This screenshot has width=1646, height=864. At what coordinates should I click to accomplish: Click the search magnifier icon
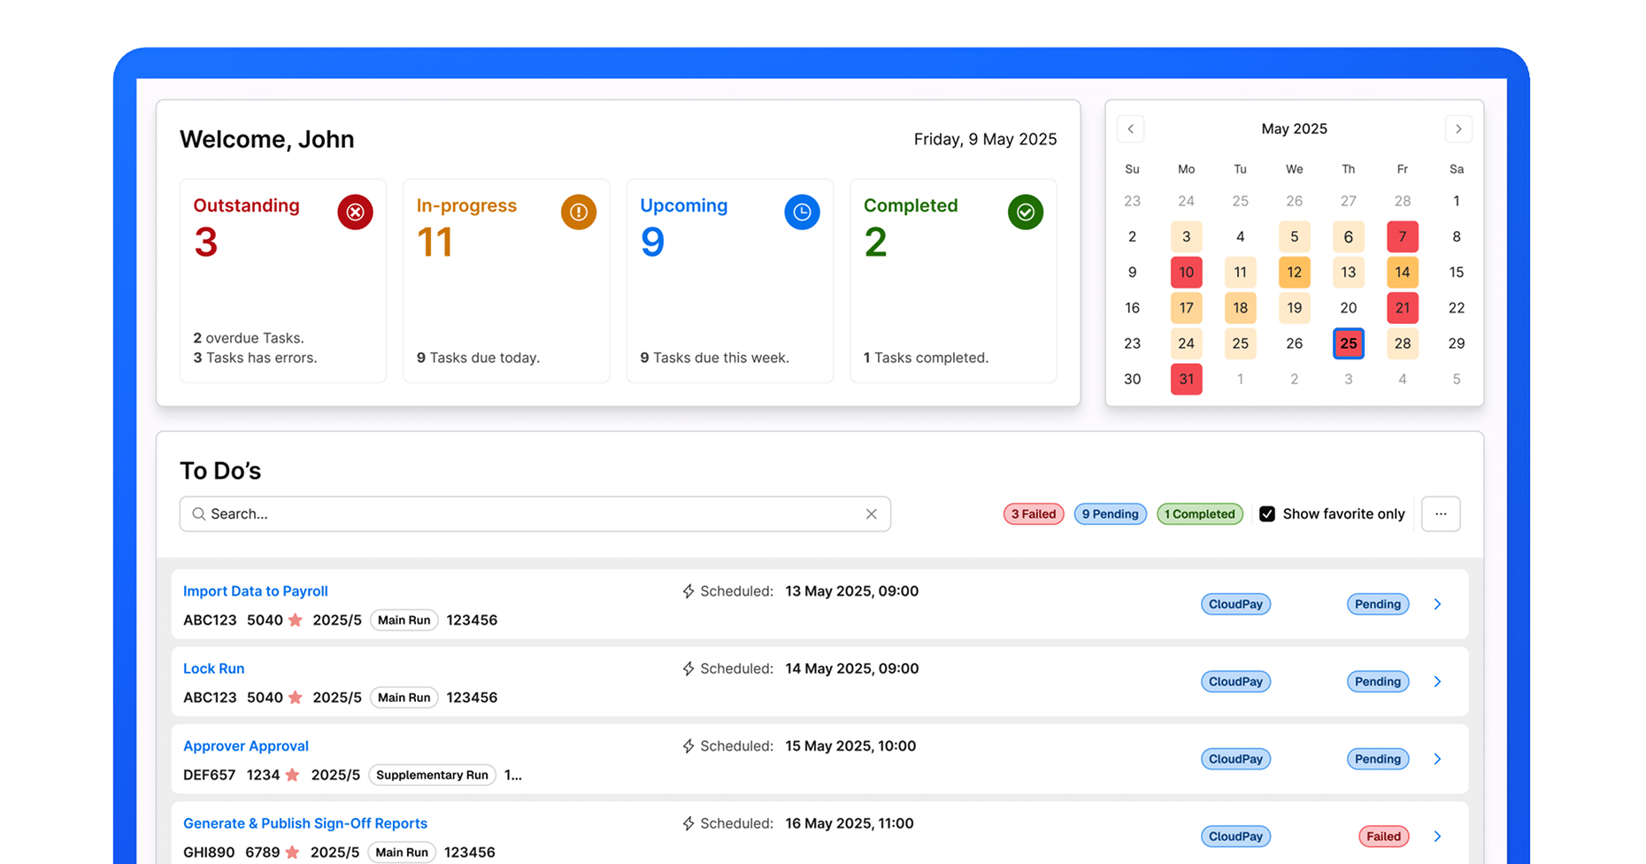(199, 513)
